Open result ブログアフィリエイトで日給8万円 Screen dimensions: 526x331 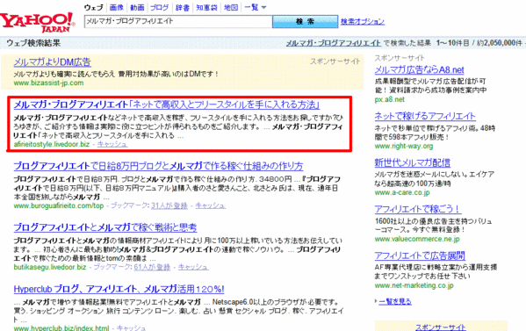(x=158, y=166)
